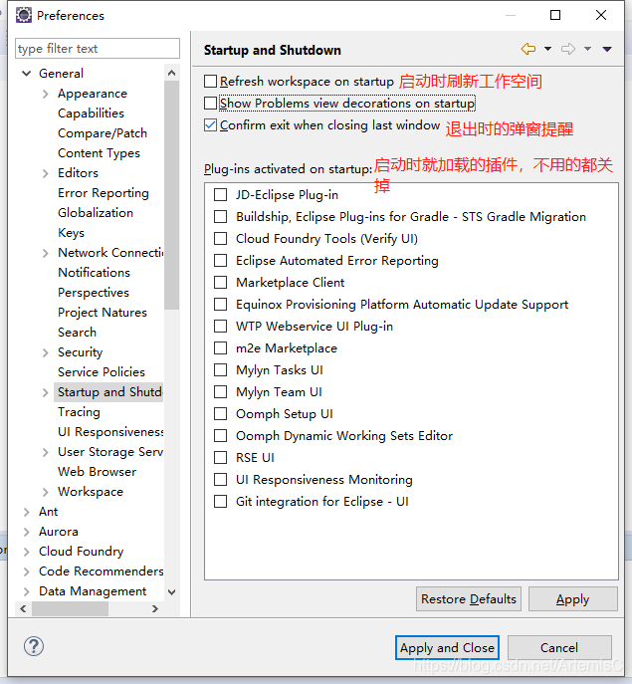Open the back history dropdown arrow
The image size is (632, 684).
point(547,49)
